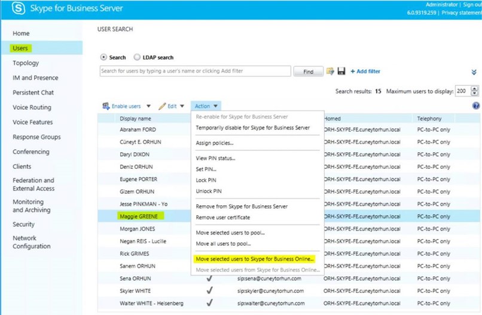
Task: Choose Set PIN menu item
Action: 206,169
